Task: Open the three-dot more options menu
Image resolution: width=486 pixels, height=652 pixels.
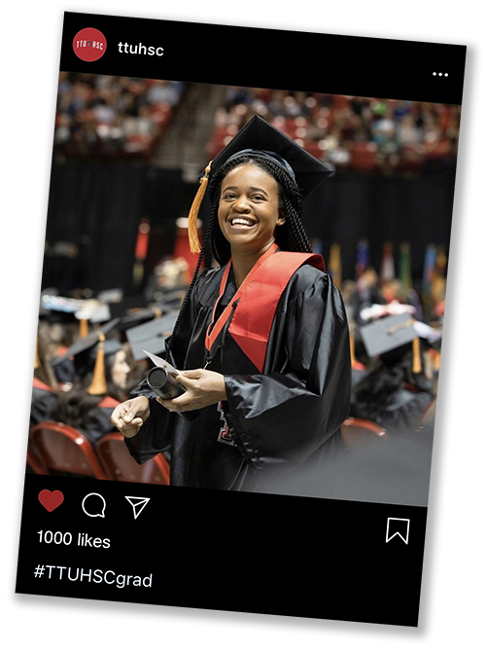Action: coord(440,74)
